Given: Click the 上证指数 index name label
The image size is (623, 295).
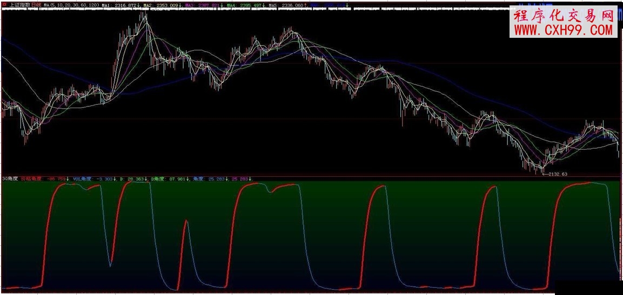Looking at the screenshot, I should [x=19, y=4].
